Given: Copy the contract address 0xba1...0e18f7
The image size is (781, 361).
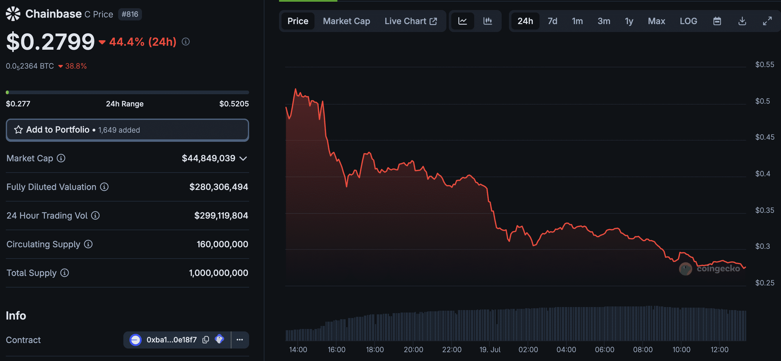Looking at the screenshot, I should [x=206, y=339].
